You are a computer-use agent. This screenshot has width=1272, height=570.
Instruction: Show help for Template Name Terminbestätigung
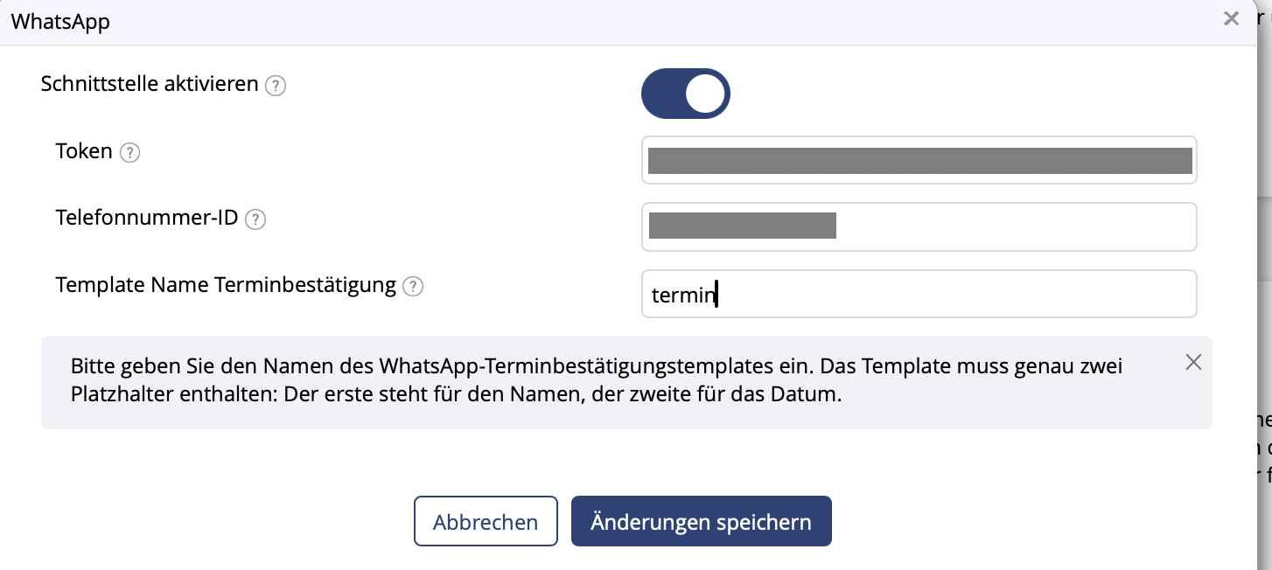pos(413,286)
